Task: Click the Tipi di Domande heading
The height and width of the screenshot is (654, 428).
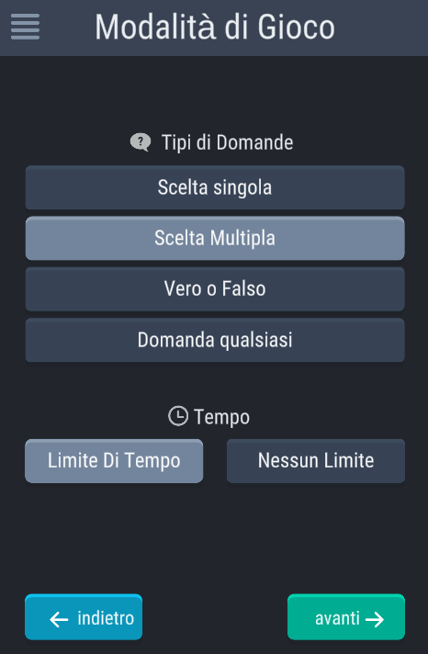Action: [x=228, y=142]
